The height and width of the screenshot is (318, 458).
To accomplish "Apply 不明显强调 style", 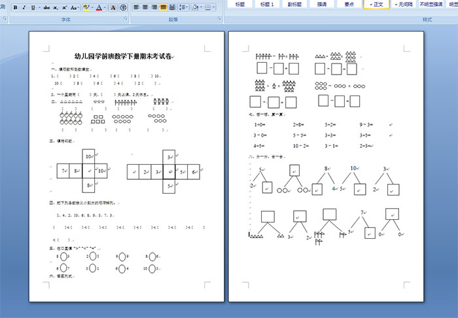I will click(431, 4).
